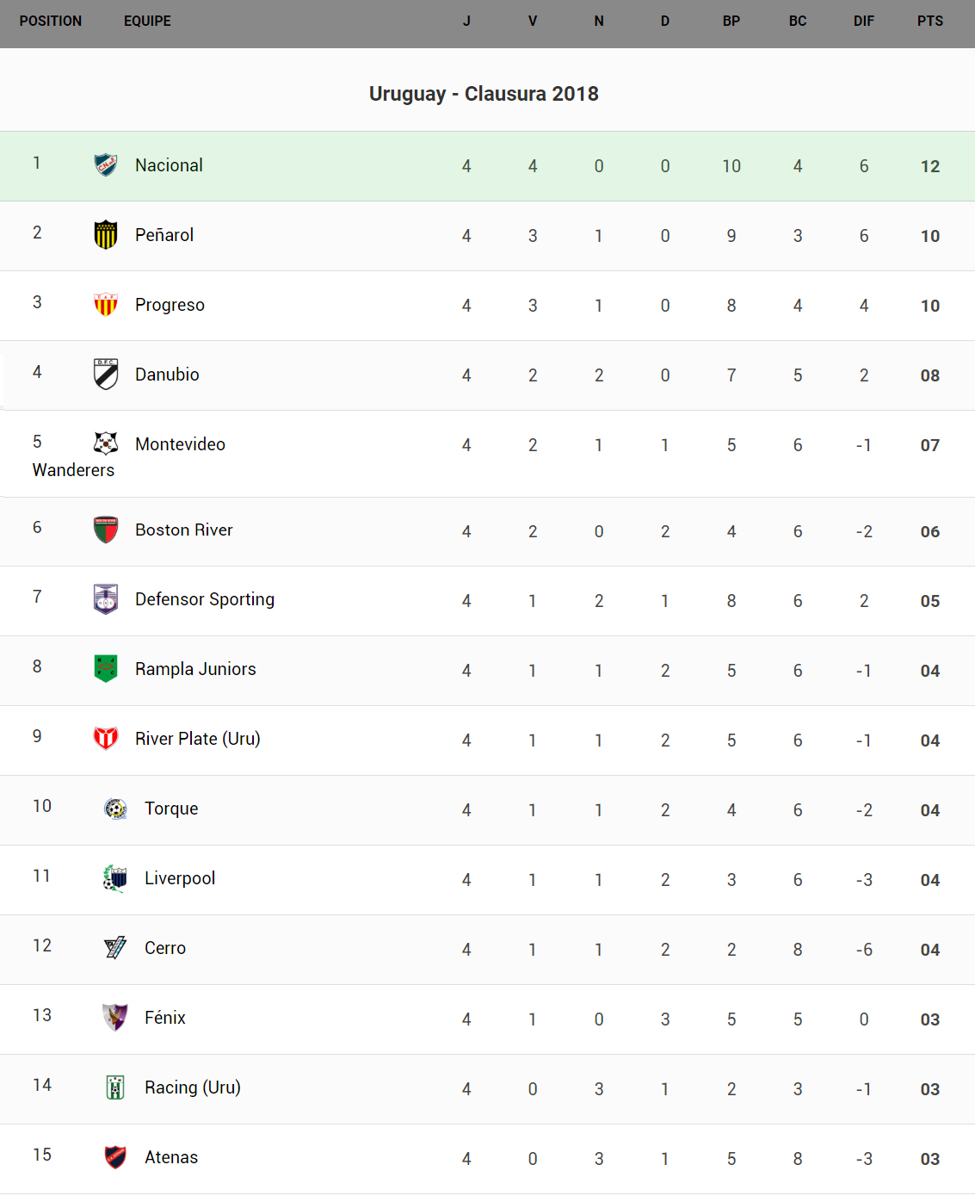Click the POSITION column header

pyautogui.click(x=51, y=22)
